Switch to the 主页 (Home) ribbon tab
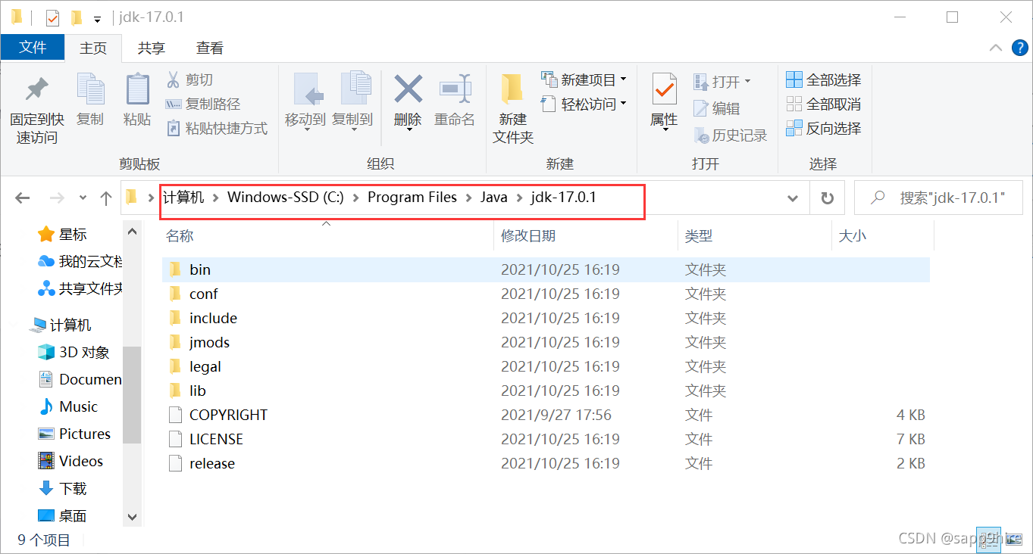The width and height of the screenshot is (1033, 554). click(x=93, y=48)
